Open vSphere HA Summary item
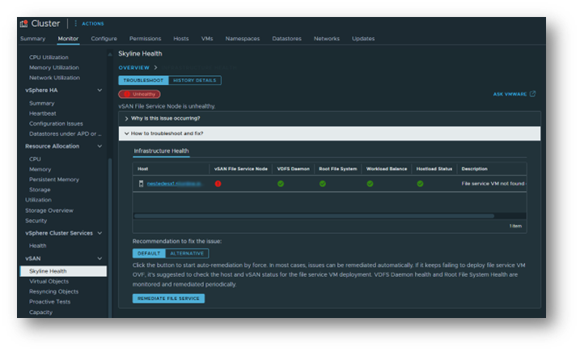580x352 pixels. pyautogui.click(x=42, y=104)
